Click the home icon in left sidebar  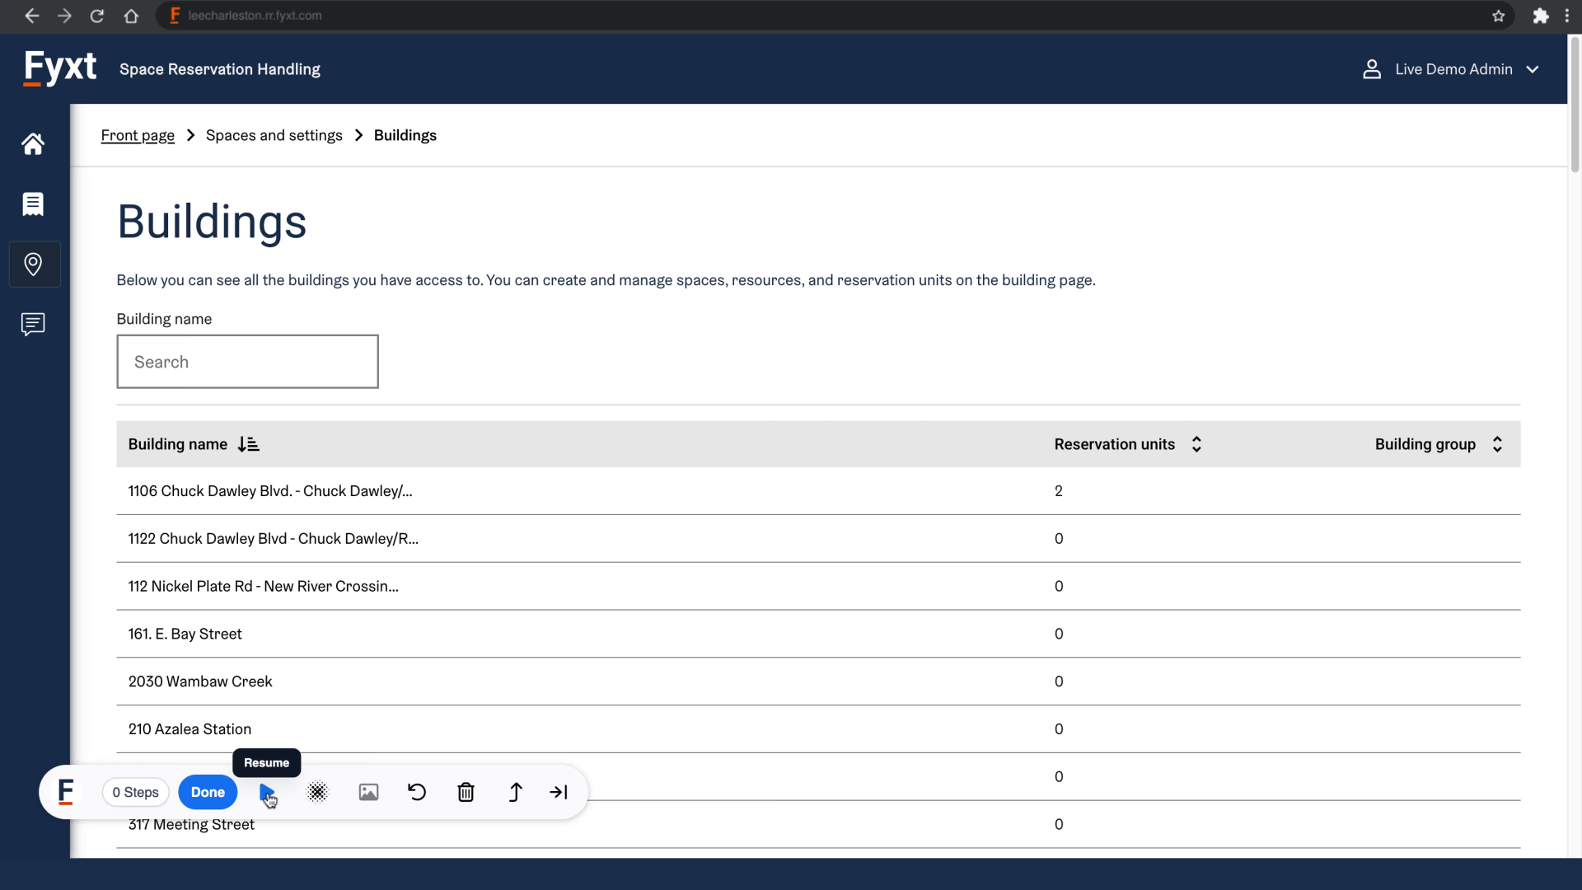pos(33,144)
